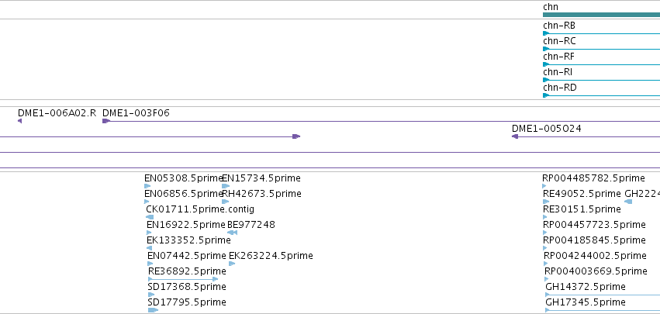The image size is (660, 314).
Task: Select the DME1-005O24 feature label
Action: pos(546,129)
